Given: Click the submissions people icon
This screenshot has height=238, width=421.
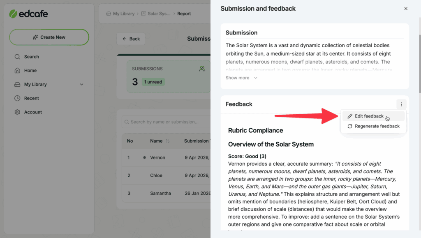Looking at the screenshot, I should point(202,69).
